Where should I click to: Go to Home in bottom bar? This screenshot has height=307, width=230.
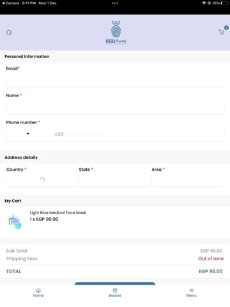[38, 292]
